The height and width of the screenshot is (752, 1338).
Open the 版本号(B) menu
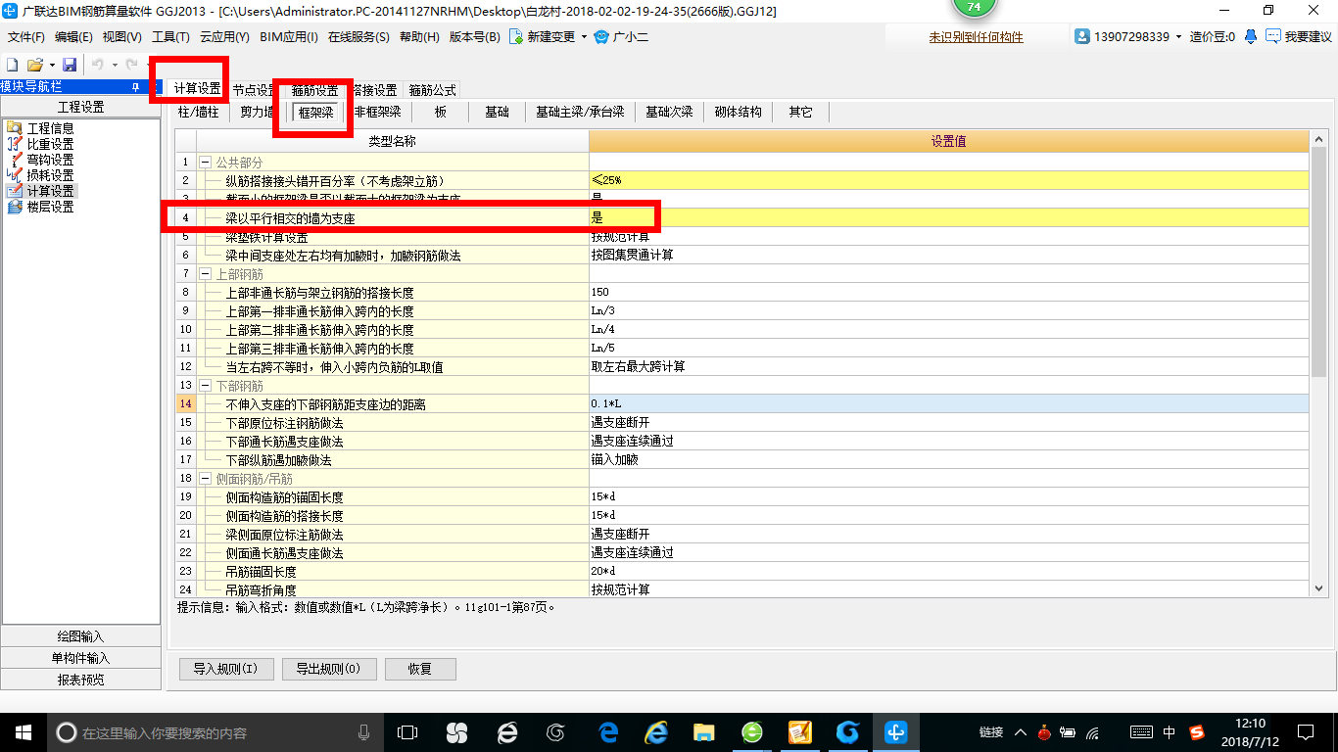474,37
